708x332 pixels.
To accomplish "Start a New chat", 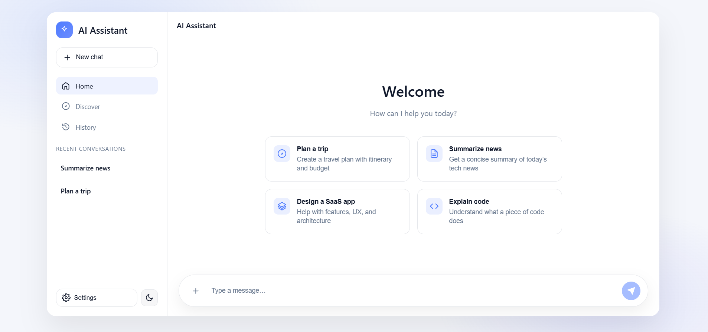I will coord(107,57).
